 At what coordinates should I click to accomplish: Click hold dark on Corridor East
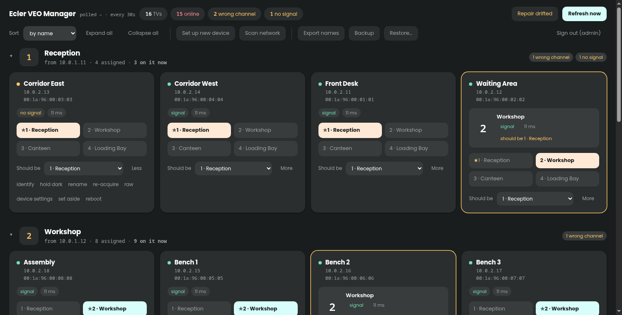coord(51,184)
